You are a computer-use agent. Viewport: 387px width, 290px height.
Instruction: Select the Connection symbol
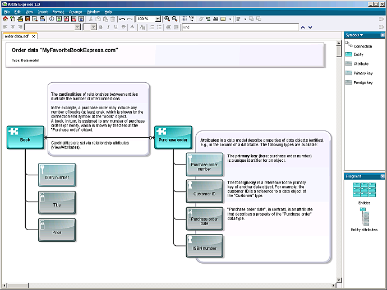[358, 45]
